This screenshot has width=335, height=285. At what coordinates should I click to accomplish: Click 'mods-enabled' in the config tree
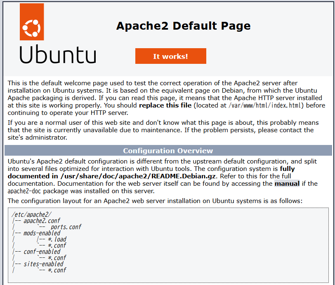click(42, 233)
